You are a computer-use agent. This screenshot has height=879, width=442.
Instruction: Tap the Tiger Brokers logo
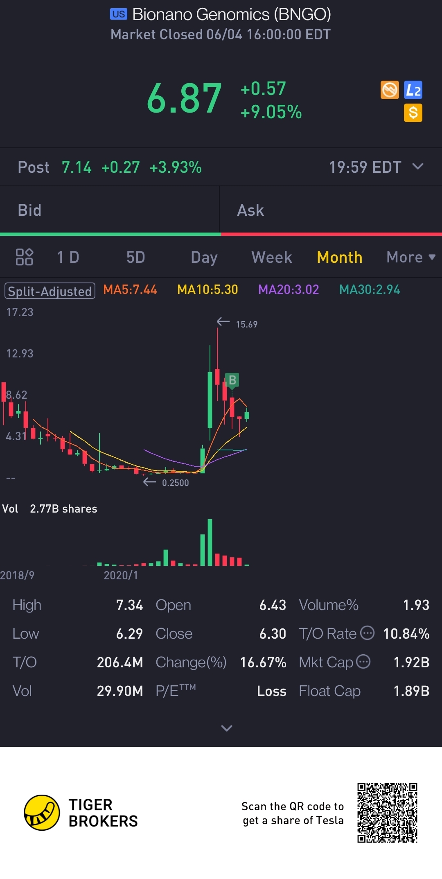42,813
